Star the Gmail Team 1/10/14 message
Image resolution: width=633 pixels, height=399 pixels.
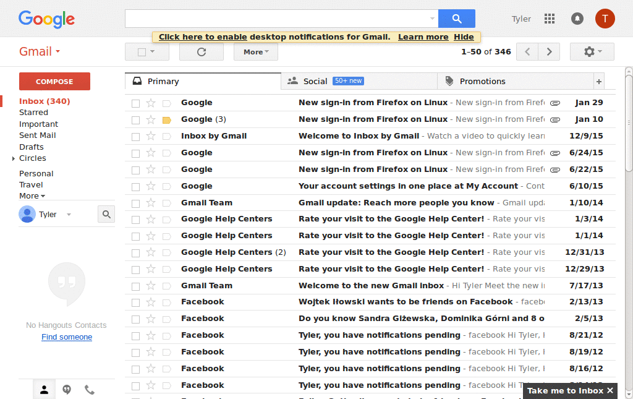pos(151,203)
